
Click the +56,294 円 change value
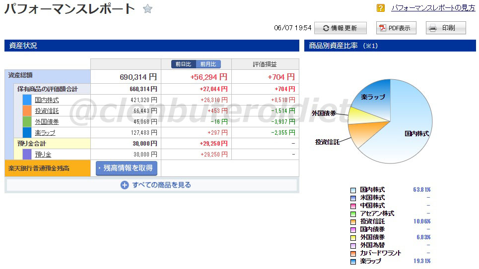pos(208,77)
